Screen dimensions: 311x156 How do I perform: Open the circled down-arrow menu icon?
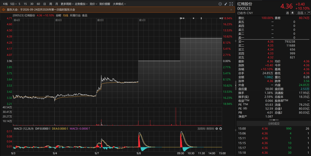click(220, 4)
